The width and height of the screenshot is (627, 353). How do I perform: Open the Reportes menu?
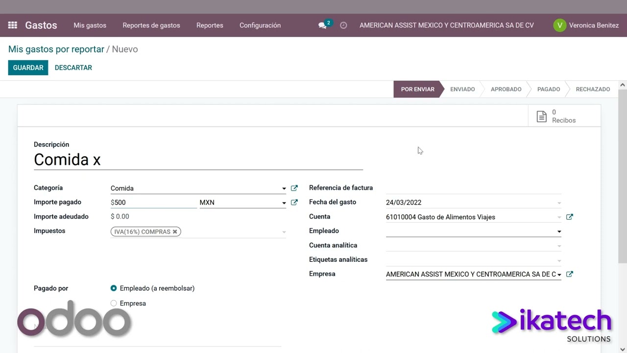pyautogui.click(x=210, y=25)
